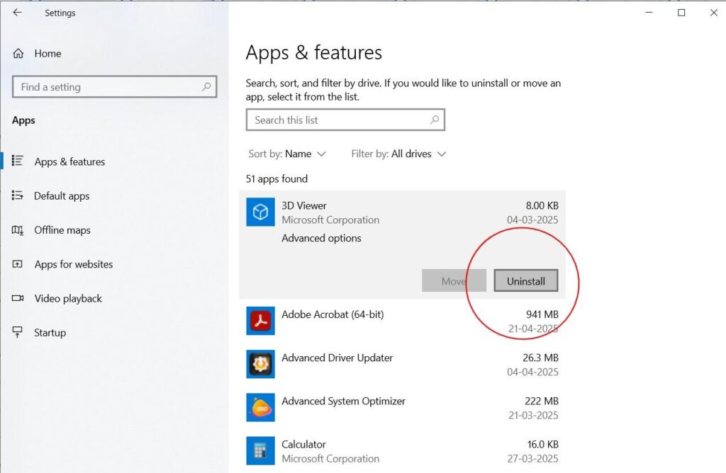
Task: Click the 3D Viewer app icon
Action: pyautogui.click(x=260, y=212)
